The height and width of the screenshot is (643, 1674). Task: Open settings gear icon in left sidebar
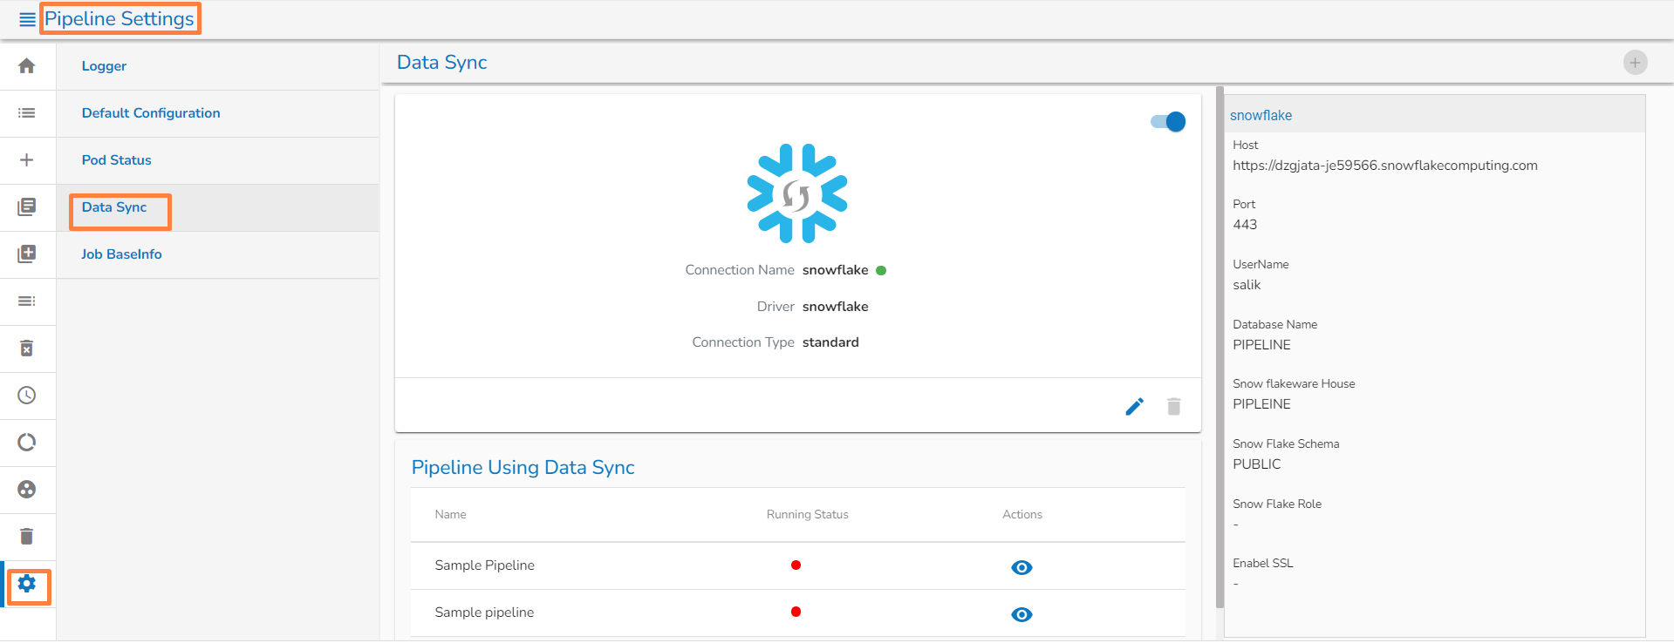[x=27, y=584]
